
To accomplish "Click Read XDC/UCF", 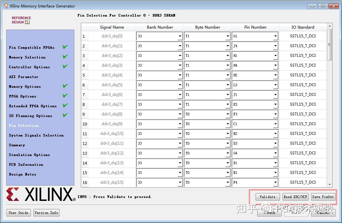I will pyautogui.click(x=296, y=197).
